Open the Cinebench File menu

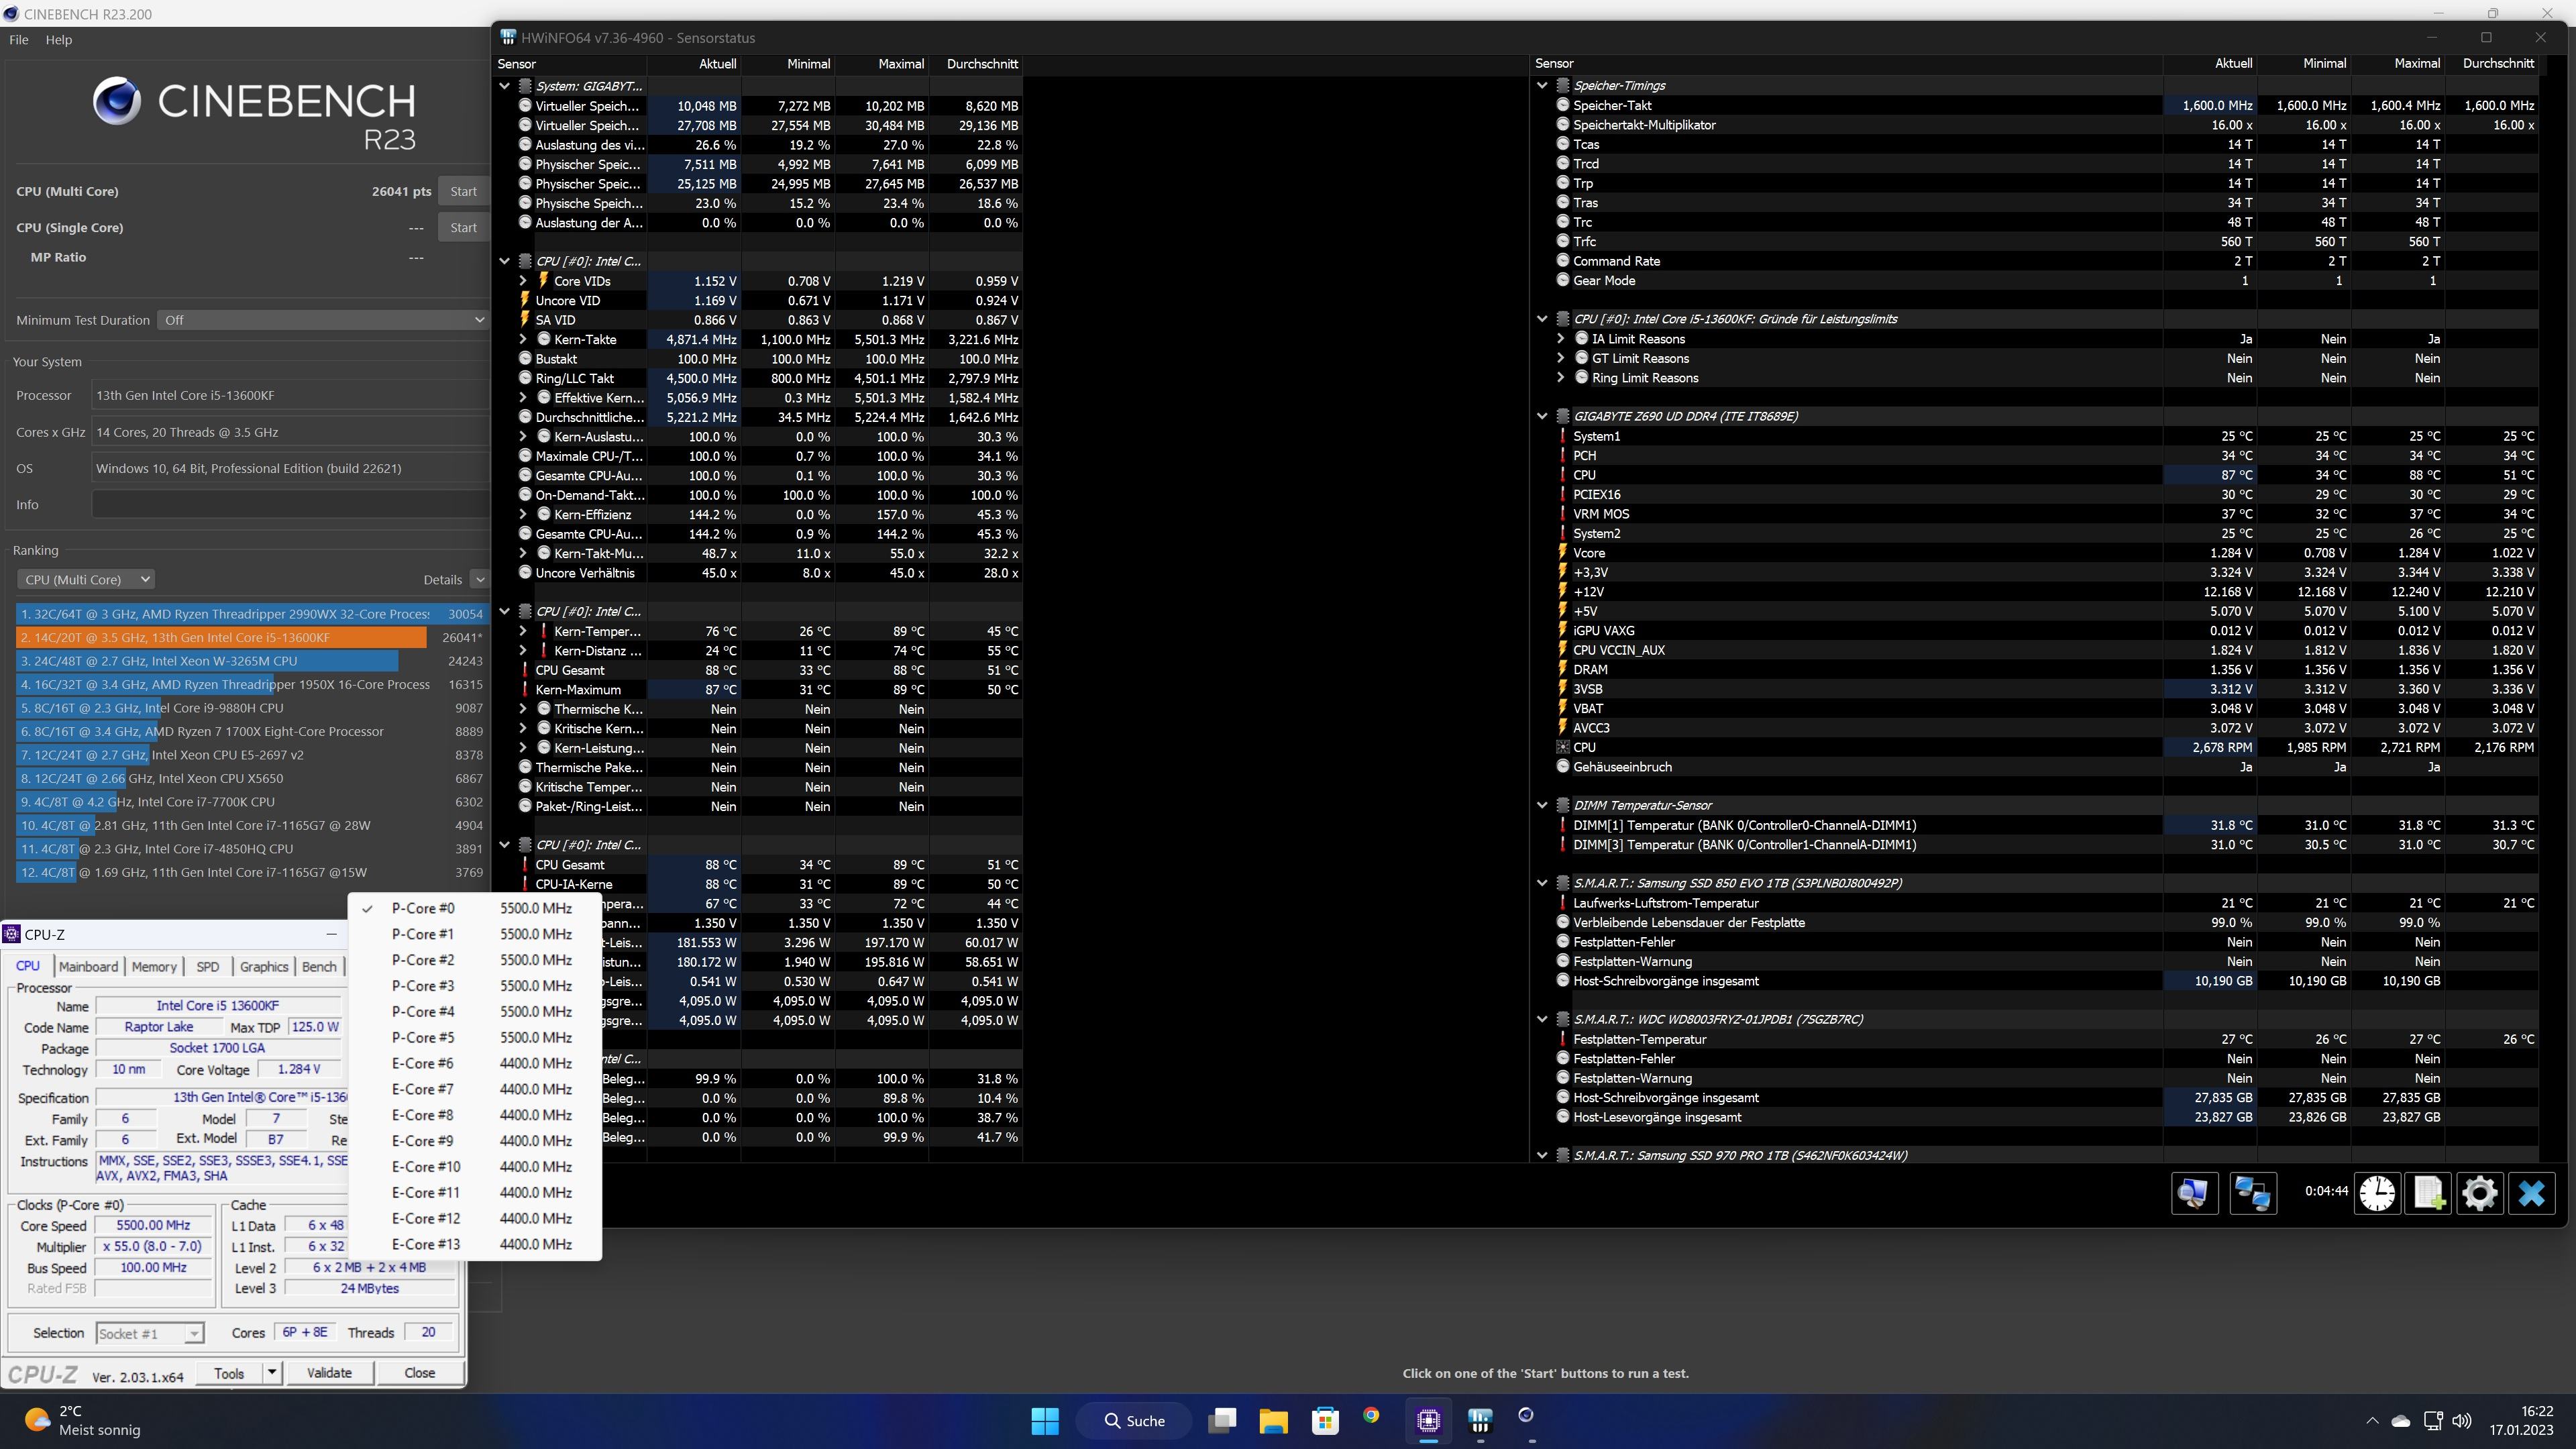point(18,40)
